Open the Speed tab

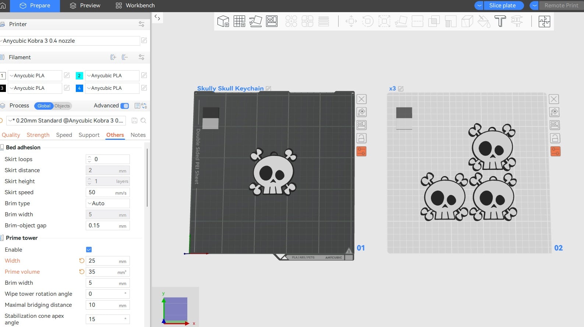(64, 135)
